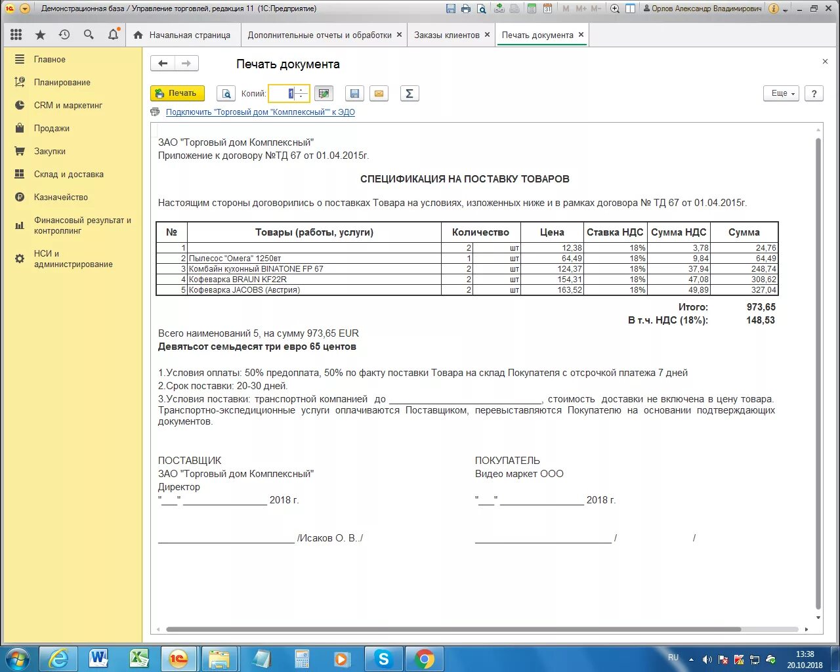The width and height of the screenshot is (840, 672).
Task: Click the document horizontal scrollbar
Action: [453, 629]
